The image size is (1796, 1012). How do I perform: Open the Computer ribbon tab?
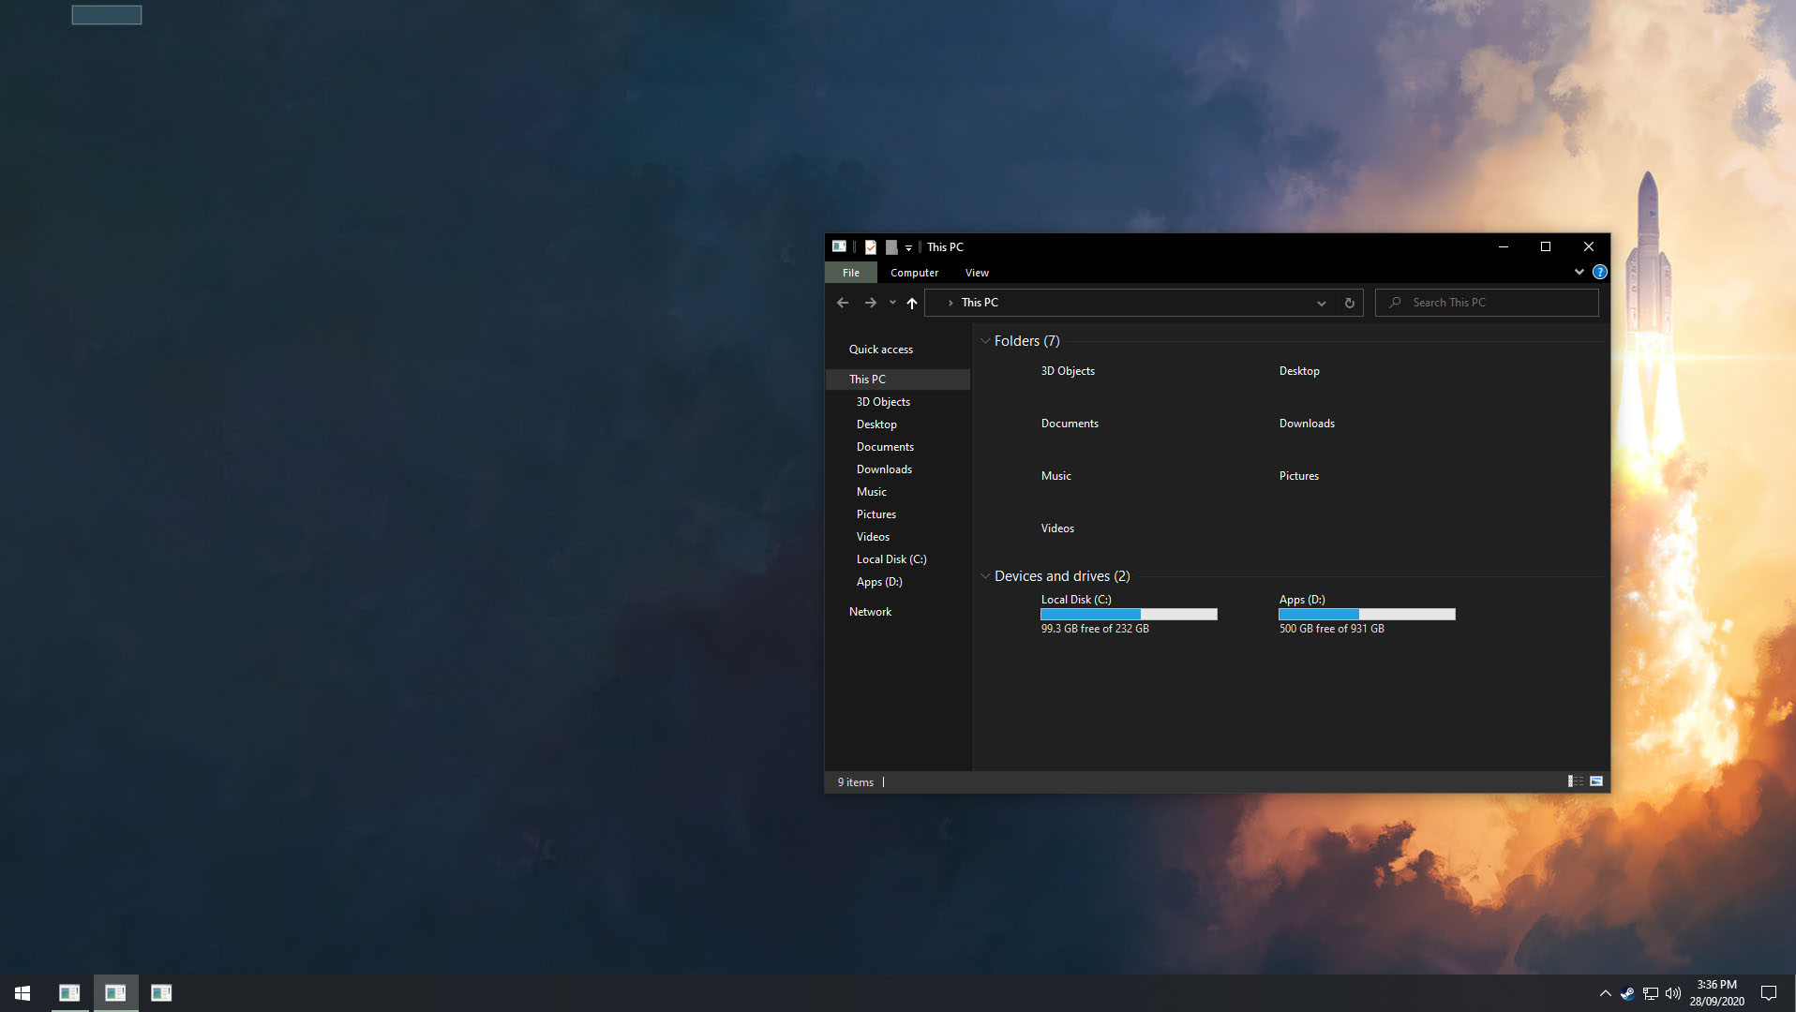(x=915, y=273)
